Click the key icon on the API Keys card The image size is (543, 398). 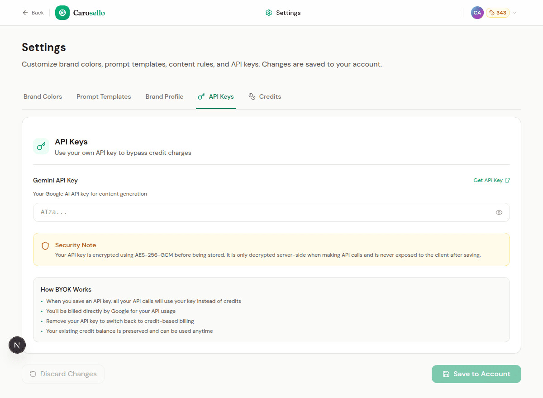point(41,146)
